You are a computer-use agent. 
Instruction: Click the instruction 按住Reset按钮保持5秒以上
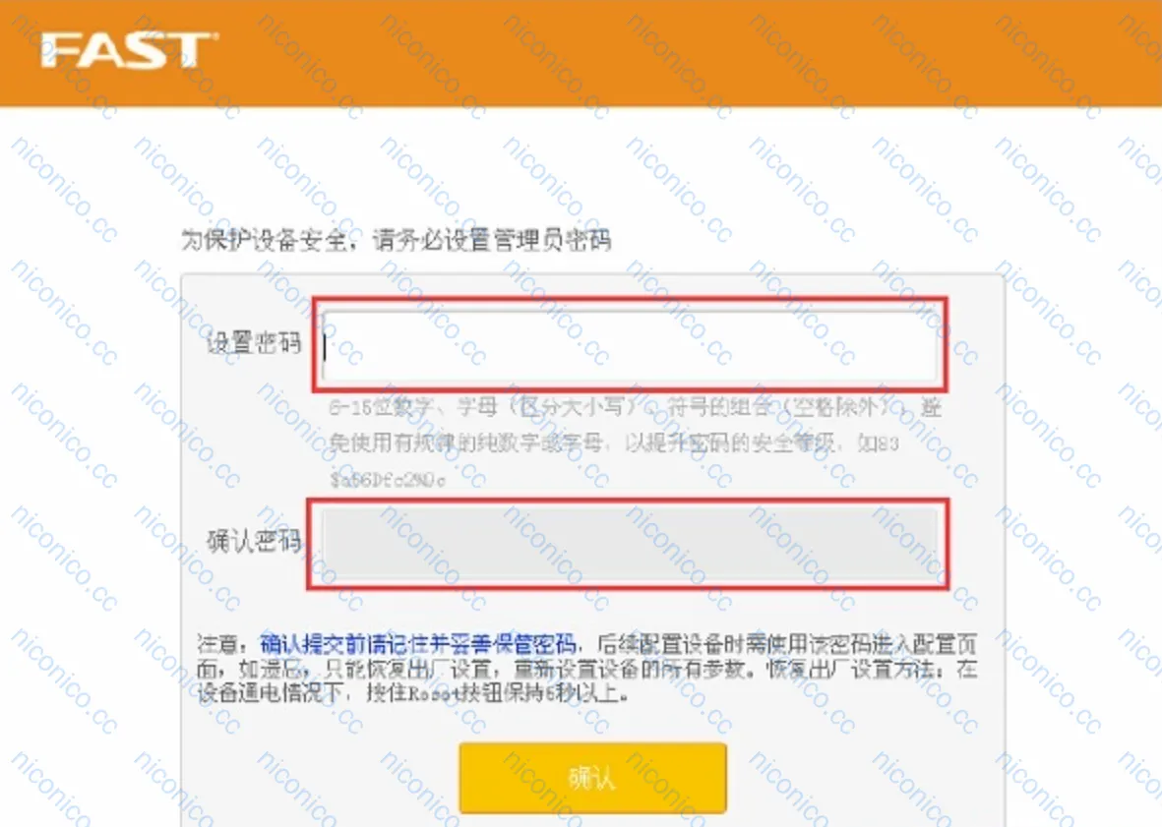point(497,693)
